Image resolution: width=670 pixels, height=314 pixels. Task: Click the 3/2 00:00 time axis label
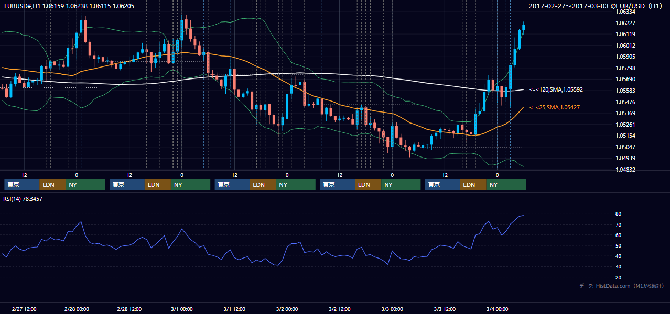pos(287,309)
